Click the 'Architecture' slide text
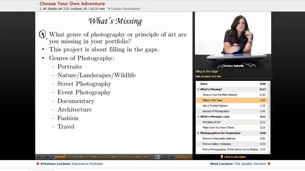 [x=74, y=110]
